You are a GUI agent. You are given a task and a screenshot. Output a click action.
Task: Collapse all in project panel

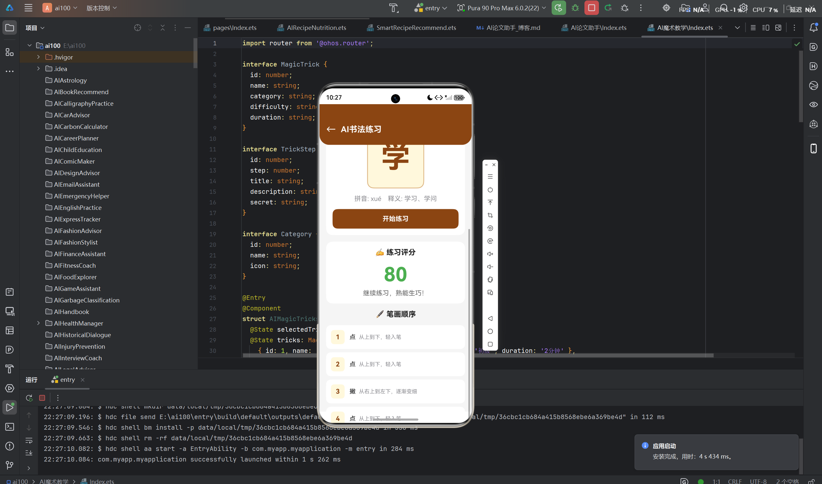162,28
